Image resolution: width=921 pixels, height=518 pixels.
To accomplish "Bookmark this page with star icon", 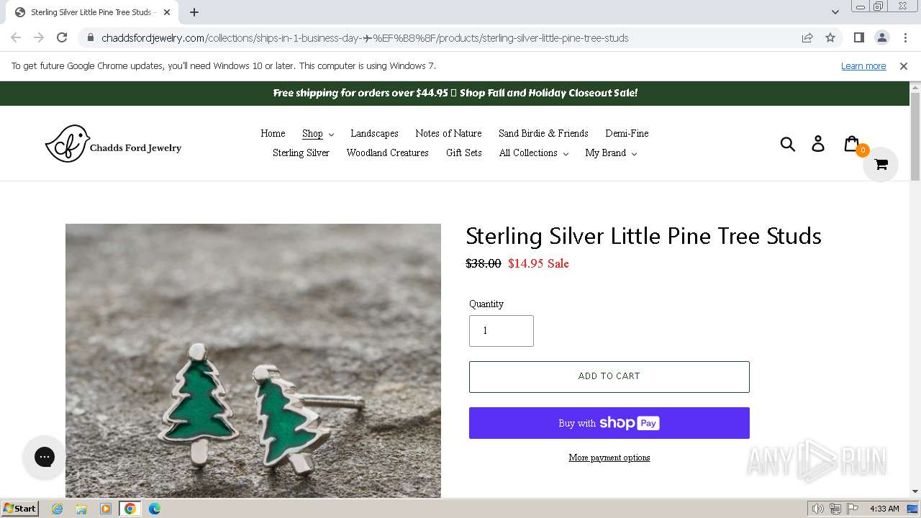I will pos(830,38).
